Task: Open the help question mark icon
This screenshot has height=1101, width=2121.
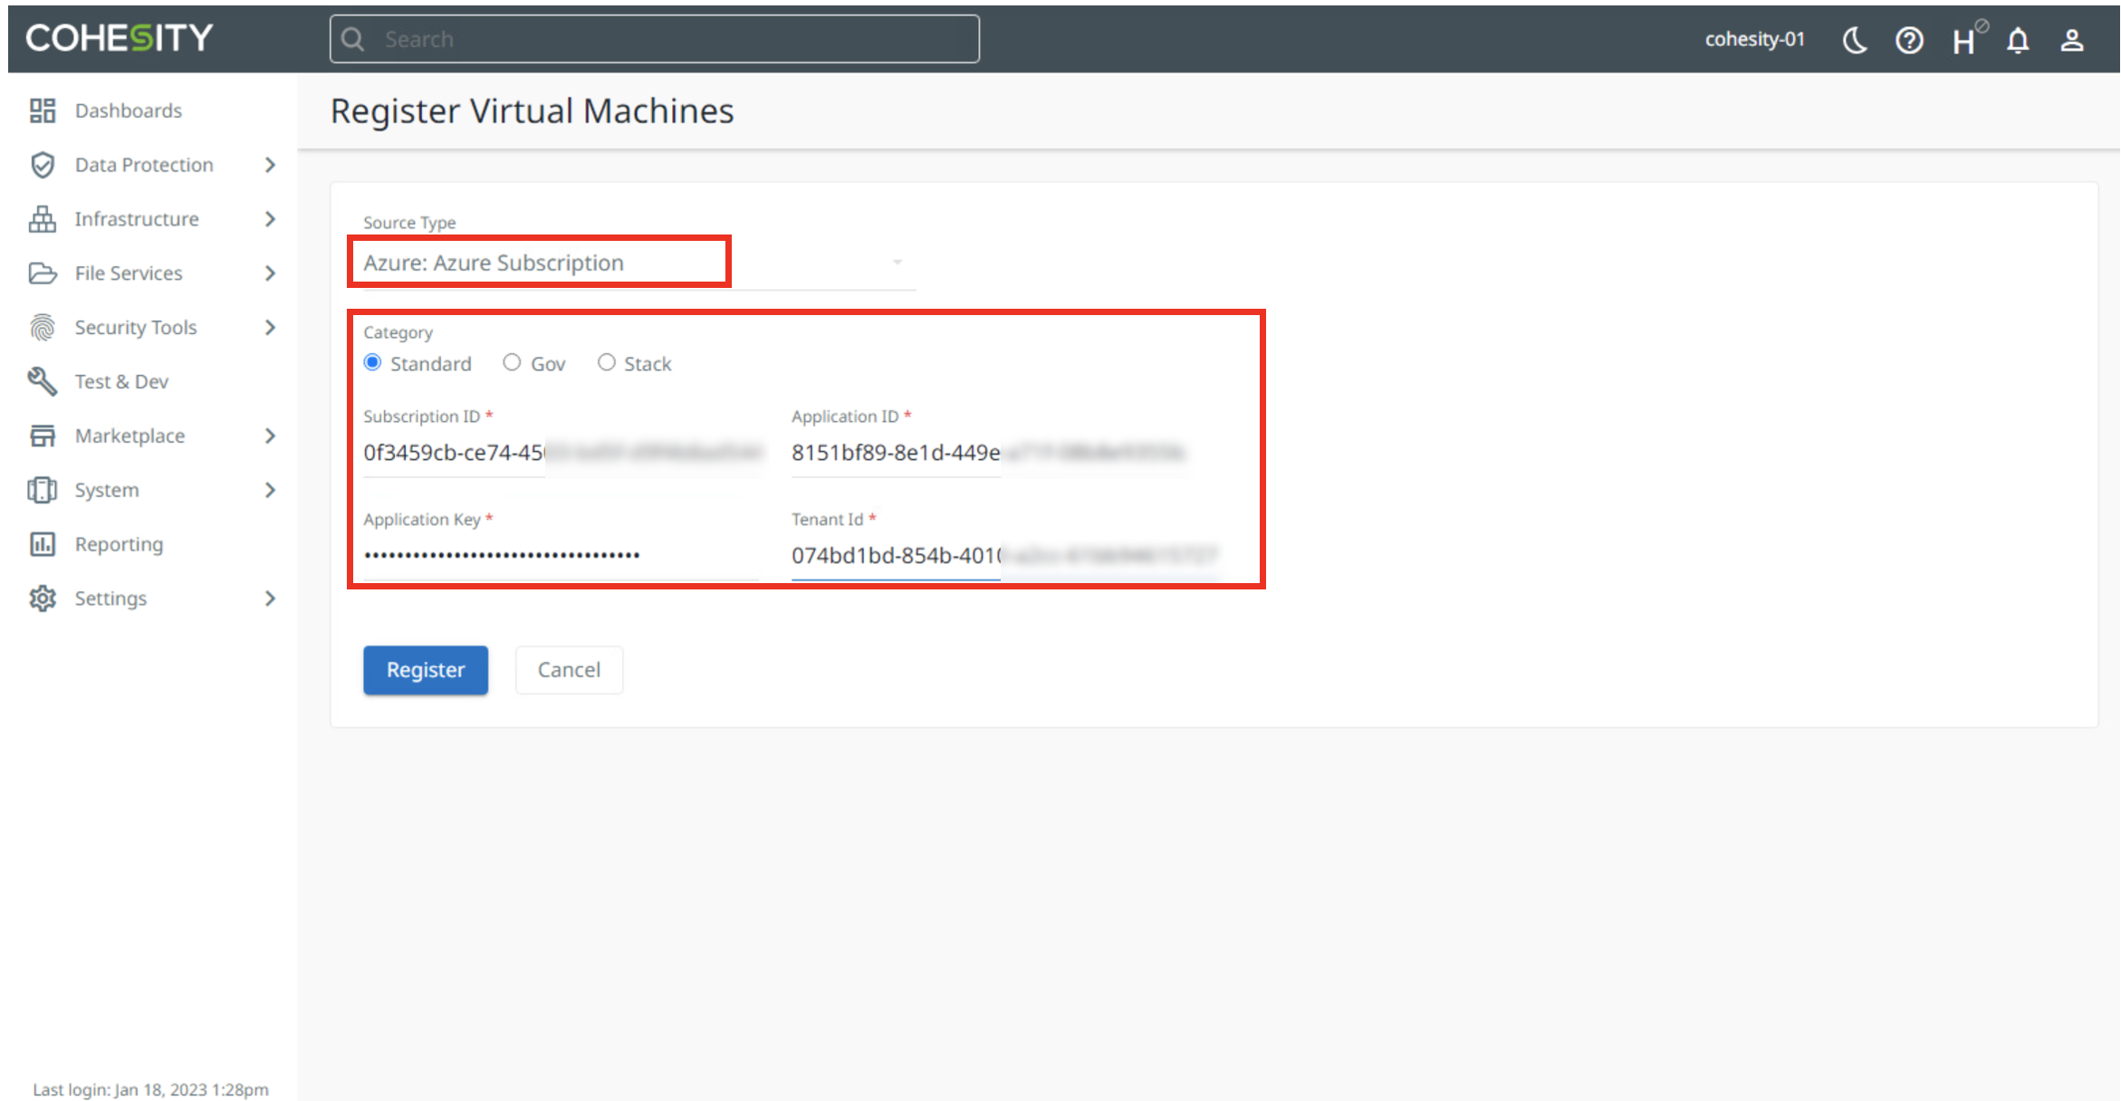Action: point(1909,40)
